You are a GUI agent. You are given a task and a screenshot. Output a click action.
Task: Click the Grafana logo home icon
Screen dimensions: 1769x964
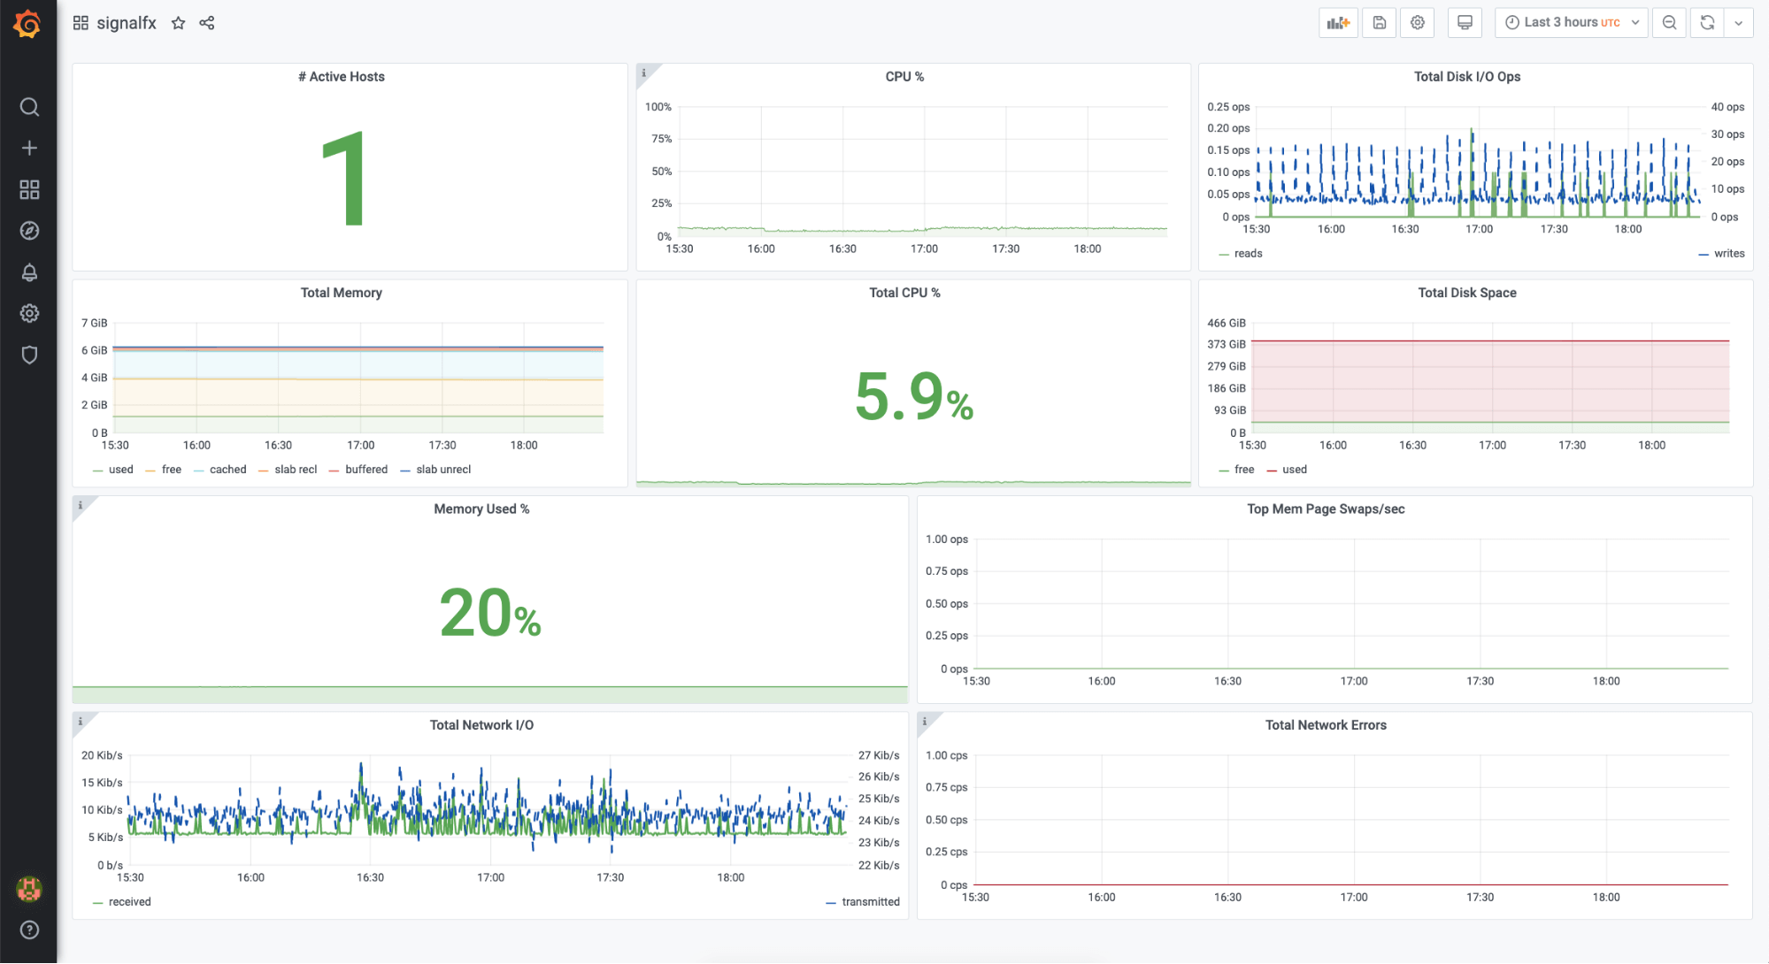pos(27,24)
